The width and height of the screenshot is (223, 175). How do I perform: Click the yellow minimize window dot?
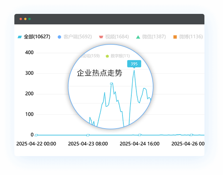click(x=25, y=19)
